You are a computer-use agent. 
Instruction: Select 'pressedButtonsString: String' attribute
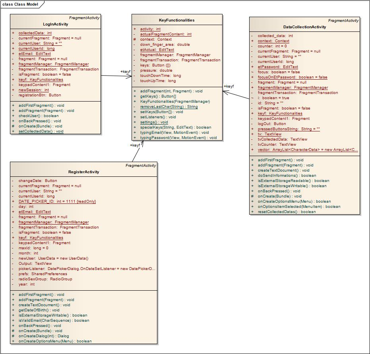pos(289,129)
